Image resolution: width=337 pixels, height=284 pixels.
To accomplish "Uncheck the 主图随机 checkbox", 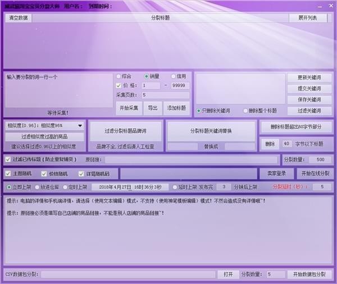I will (x=8, y=174).
